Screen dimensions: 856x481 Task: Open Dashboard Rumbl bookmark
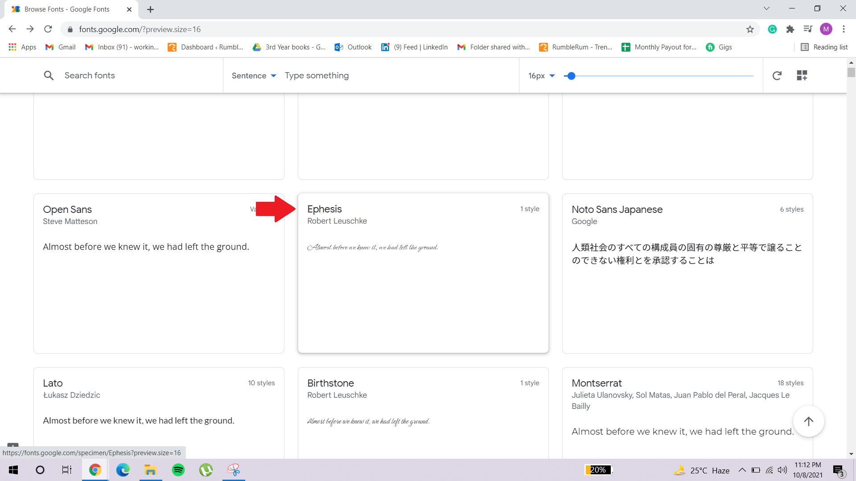click(x=206, y=47)
